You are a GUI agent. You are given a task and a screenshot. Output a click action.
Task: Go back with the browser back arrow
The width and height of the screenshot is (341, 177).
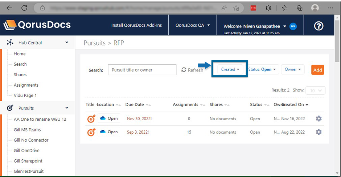tap(9, 8)
